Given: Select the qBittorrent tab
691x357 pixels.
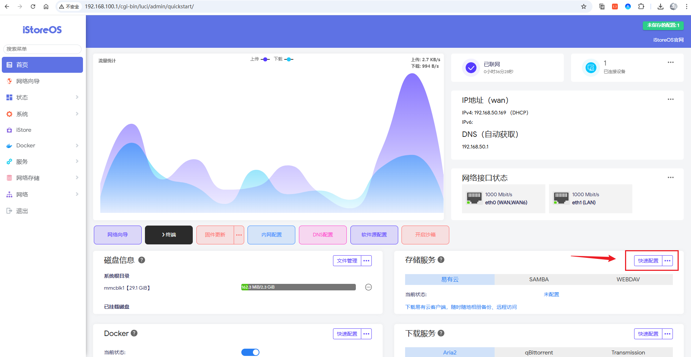Looking at the screenshot, I should tap(539, 352).
